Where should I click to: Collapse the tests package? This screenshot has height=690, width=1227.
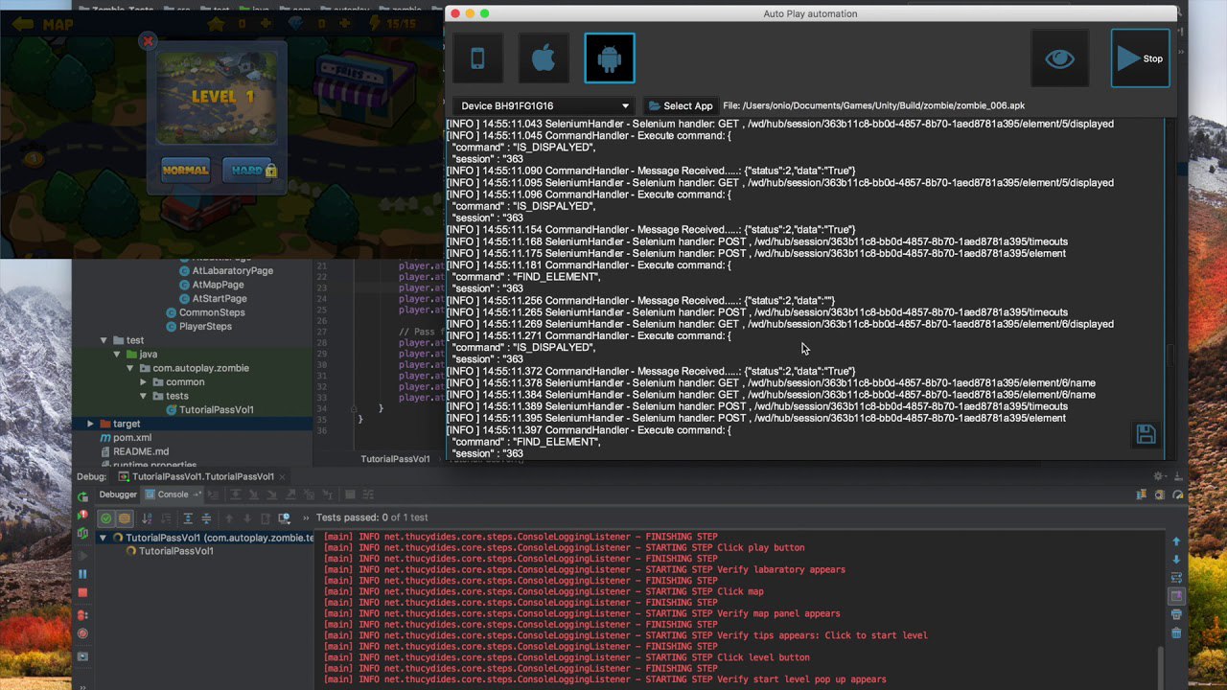[x=144, y=396]
